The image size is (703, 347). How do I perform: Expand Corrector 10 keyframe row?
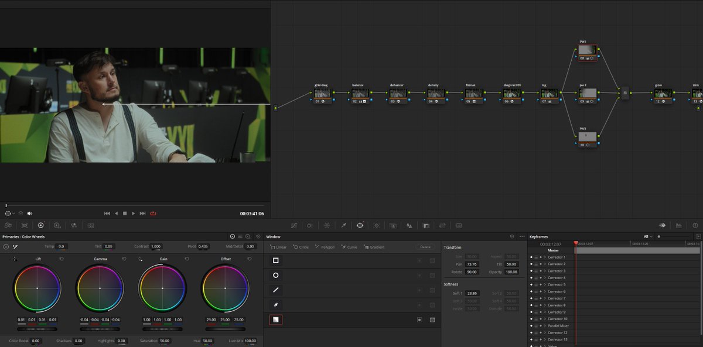[x=545, y=319]
